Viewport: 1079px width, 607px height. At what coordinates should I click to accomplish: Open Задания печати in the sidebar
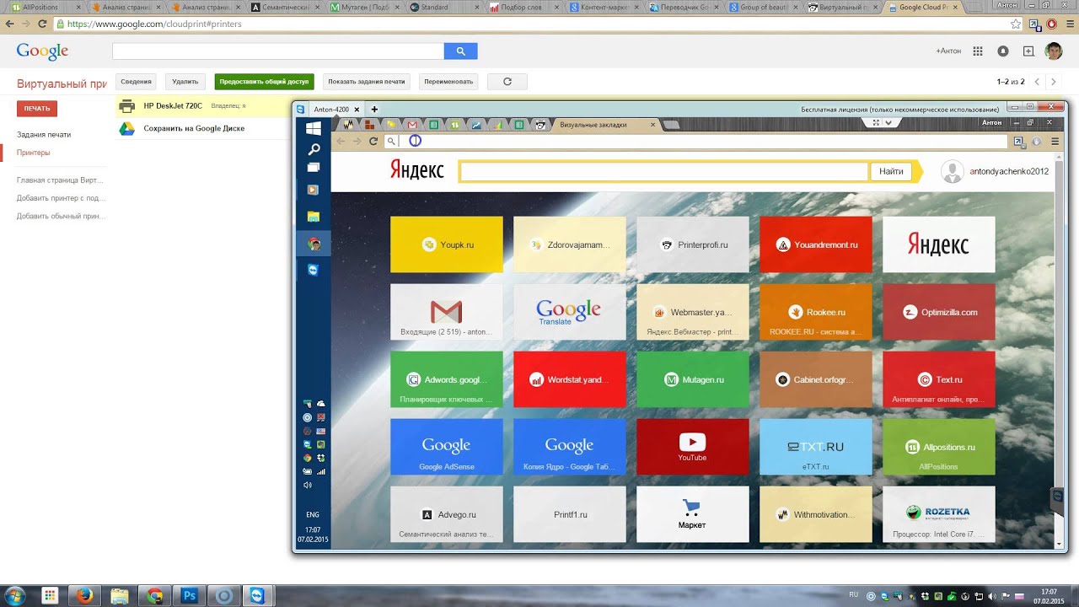click(x=44, y=134)
